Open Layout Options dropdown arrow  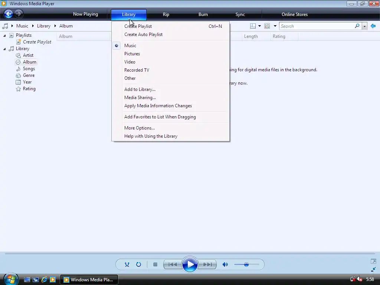[259, 26]
